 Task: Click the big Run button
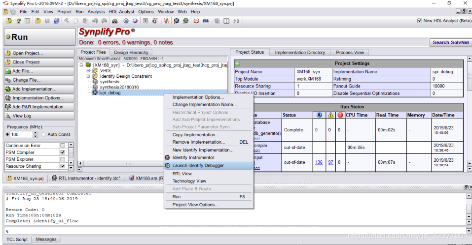point(39,37)
